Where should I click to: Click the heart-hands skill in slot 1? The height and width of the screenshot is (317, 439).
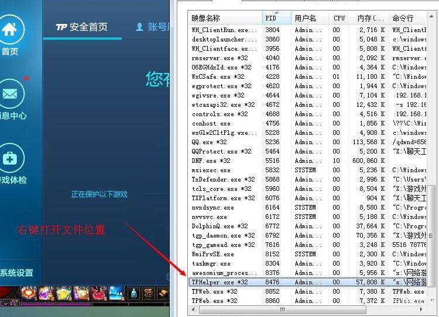(x=29, y=294)
